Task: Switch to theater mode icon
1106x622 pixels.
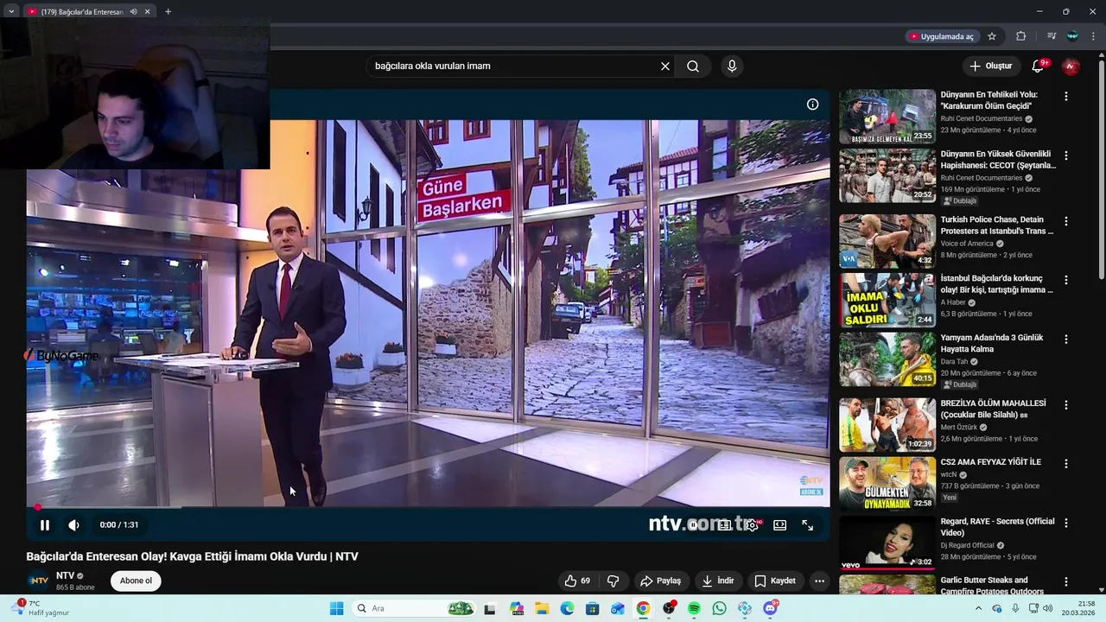Action: click(x=779, y=524)
